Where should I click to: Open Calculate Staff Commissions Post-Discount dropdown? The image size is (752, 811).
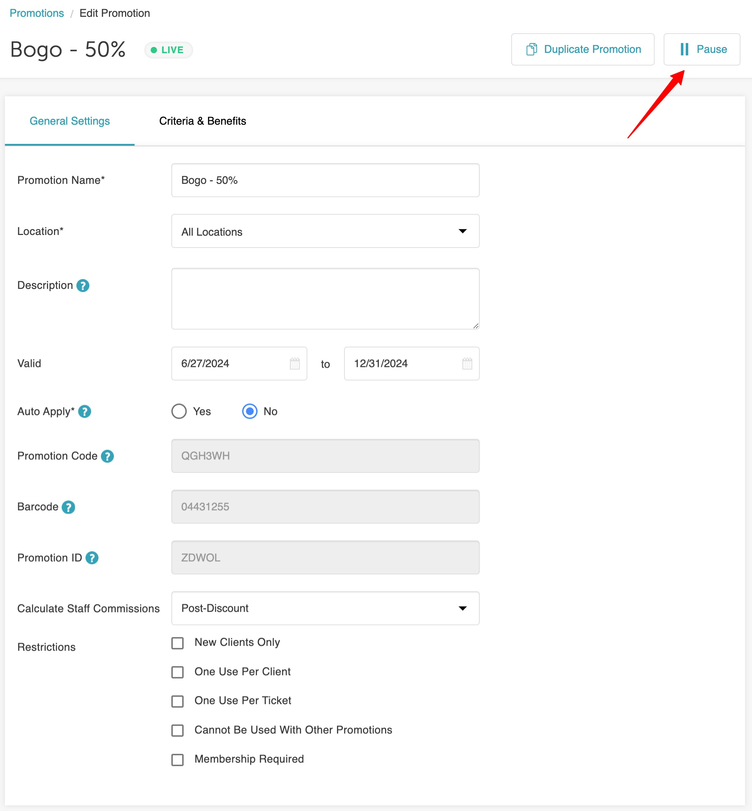tap(325, 608)
